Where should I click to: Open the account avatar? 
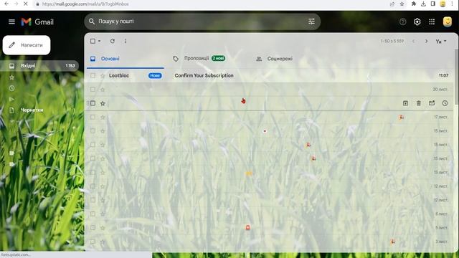coord(448,21)
